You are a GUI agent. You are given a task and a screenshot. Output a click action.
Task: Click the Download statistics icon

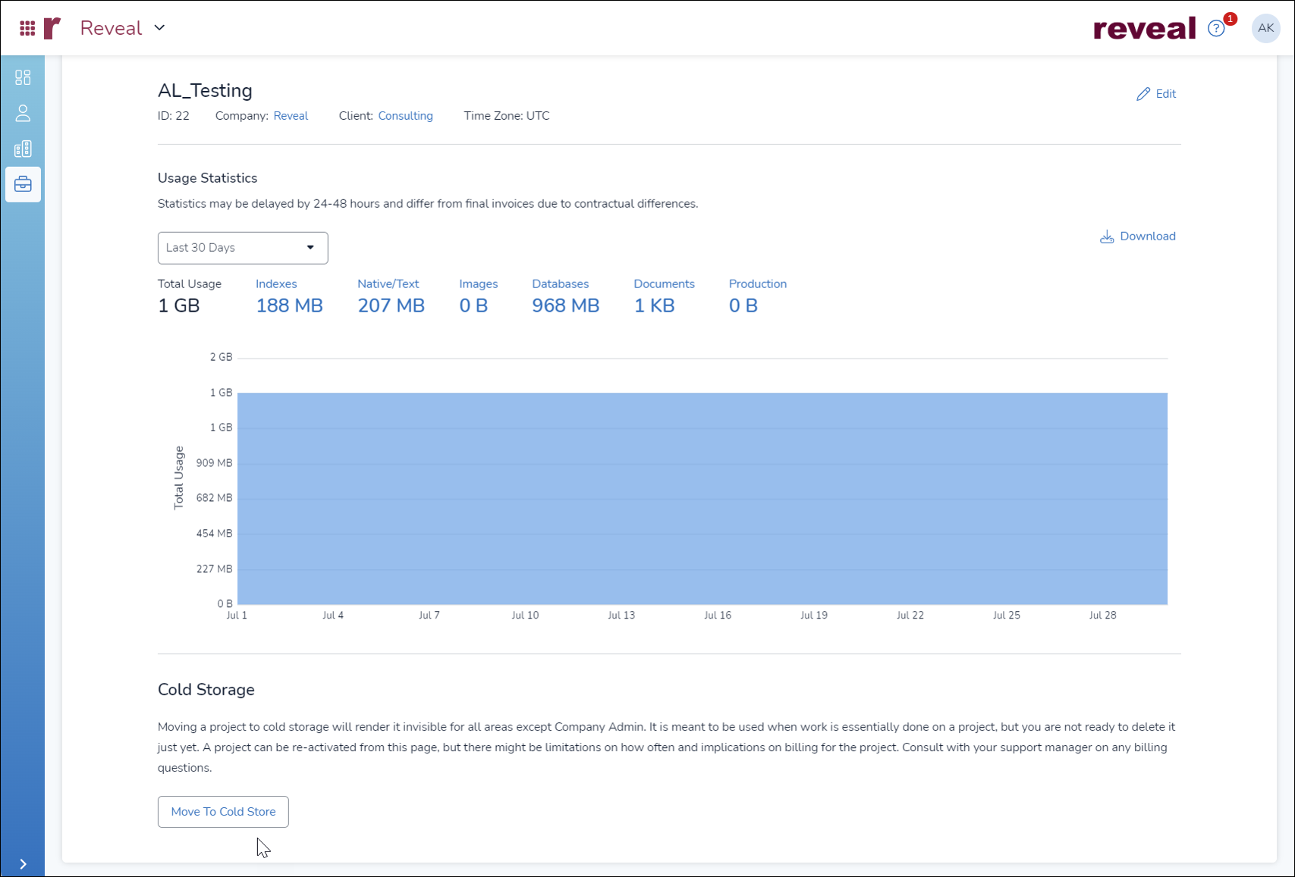coord(1107,236)
